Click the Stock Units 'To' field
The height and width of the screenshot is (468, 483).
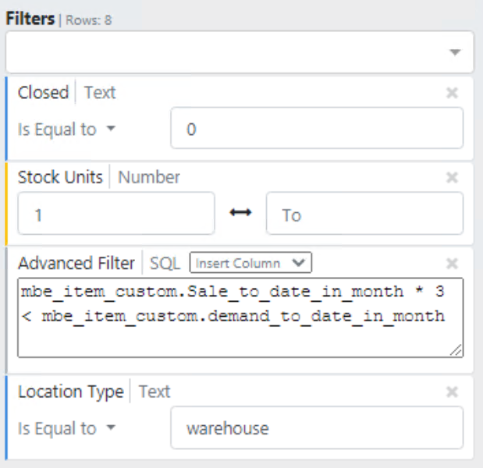click(x=364, y=214)
